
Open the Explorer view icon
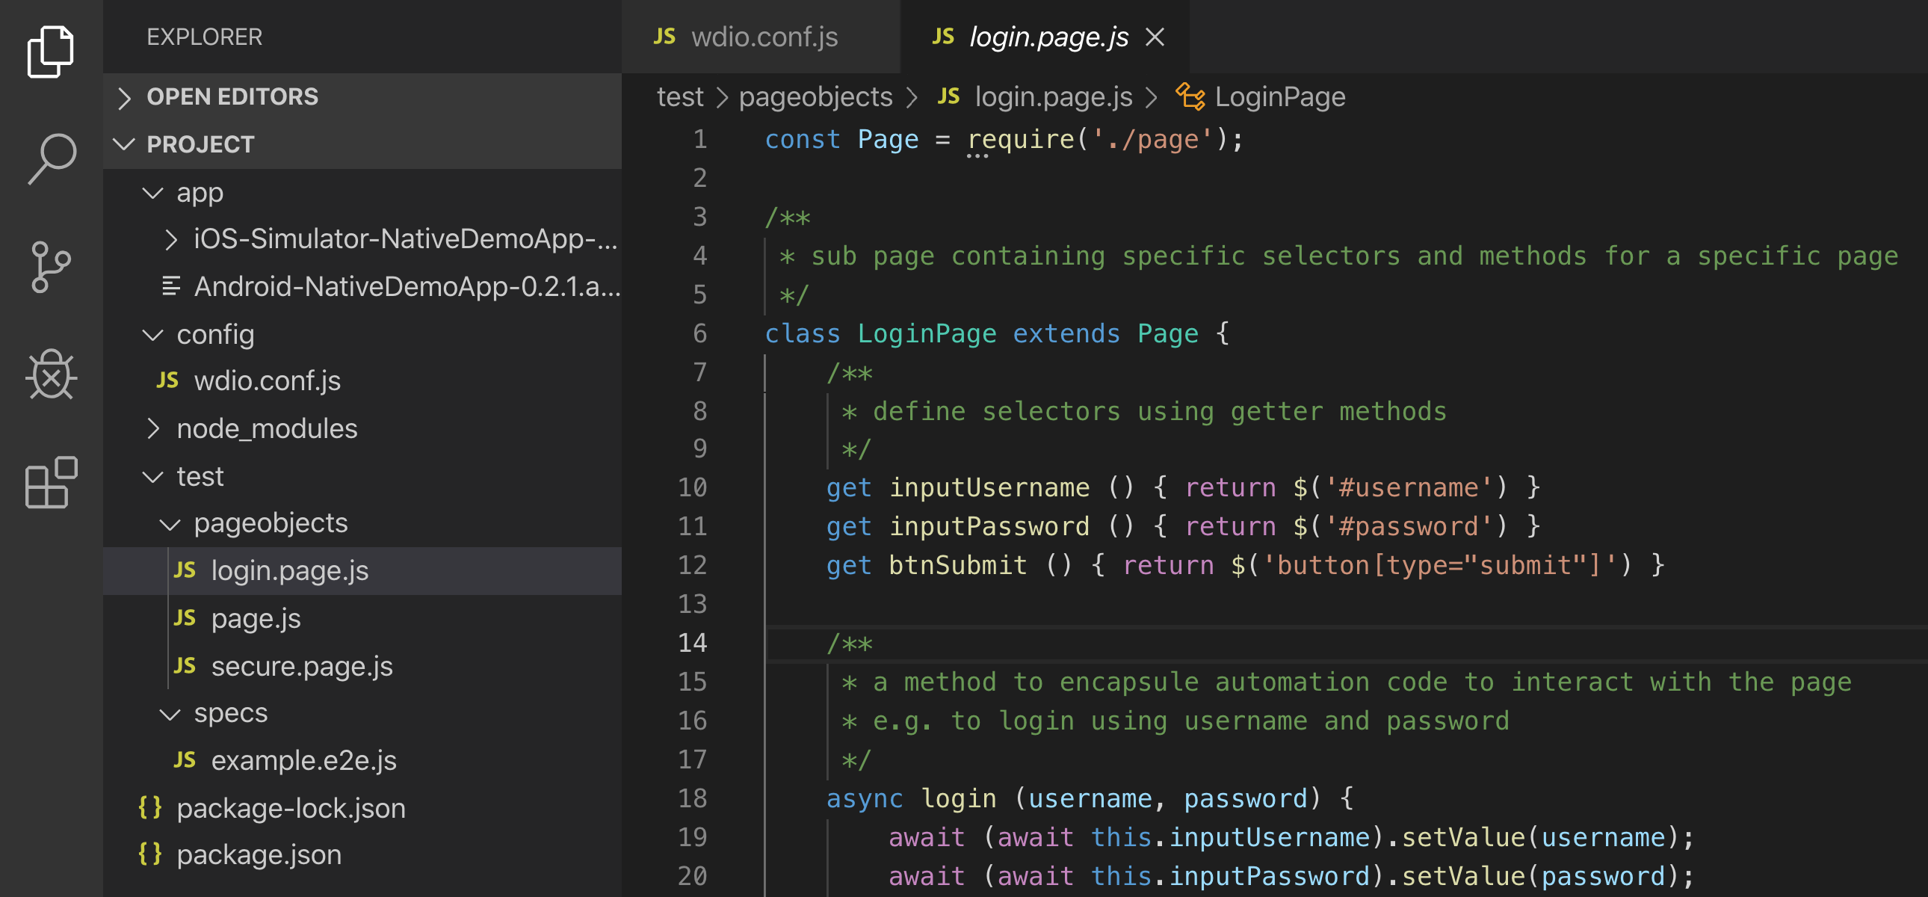pyautogui.click(x=50, y=51)
